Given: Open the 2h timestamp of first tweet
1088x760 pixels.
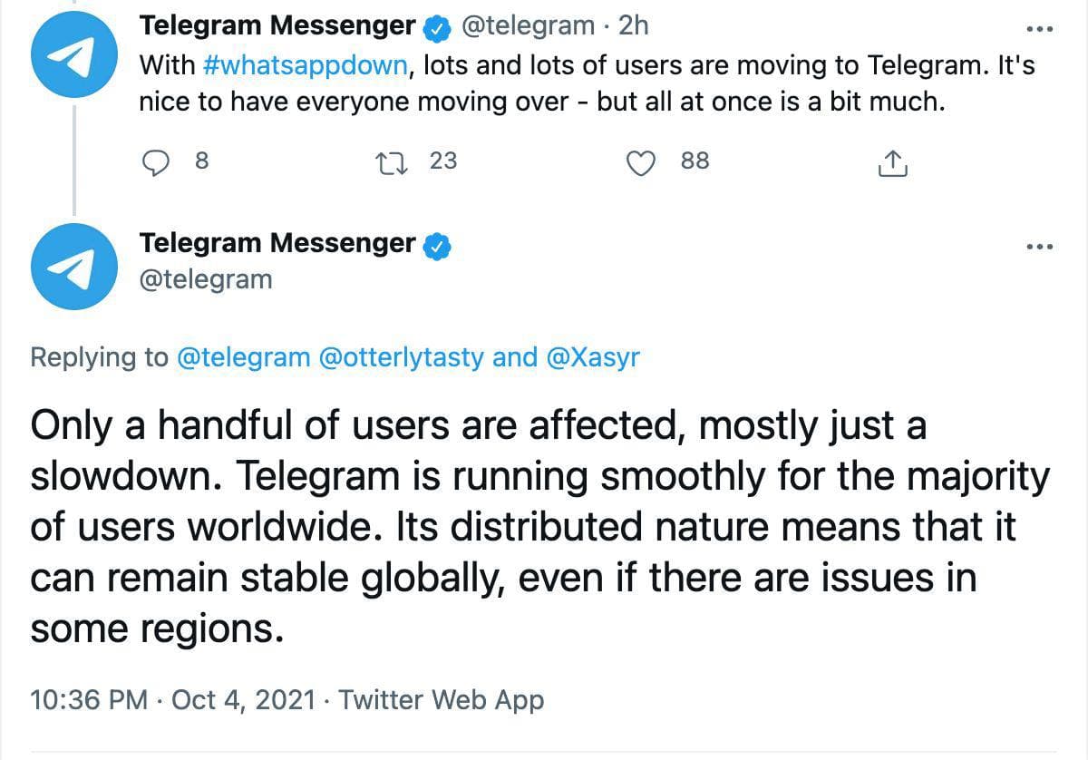Looking at the screenshot, I should pos(633,26).
